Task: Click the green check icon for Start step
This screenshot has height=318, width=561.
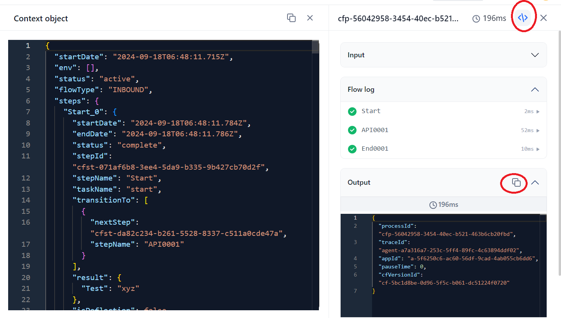Action: [352, 112]
